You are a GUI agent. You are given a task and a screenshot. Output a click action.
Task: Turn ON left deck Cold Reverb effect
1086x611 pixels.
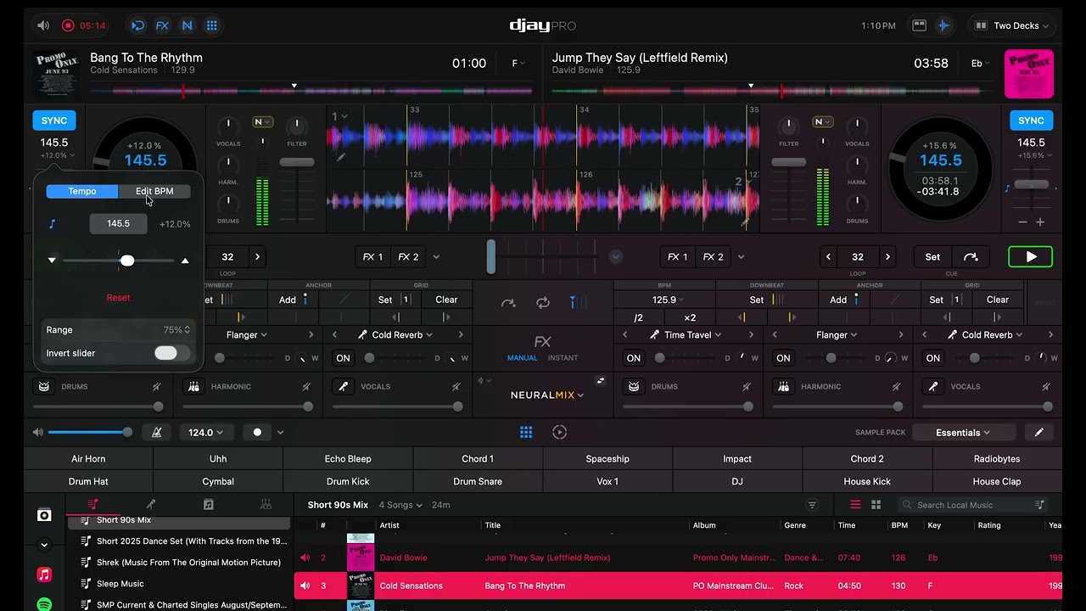coord(343,358)
